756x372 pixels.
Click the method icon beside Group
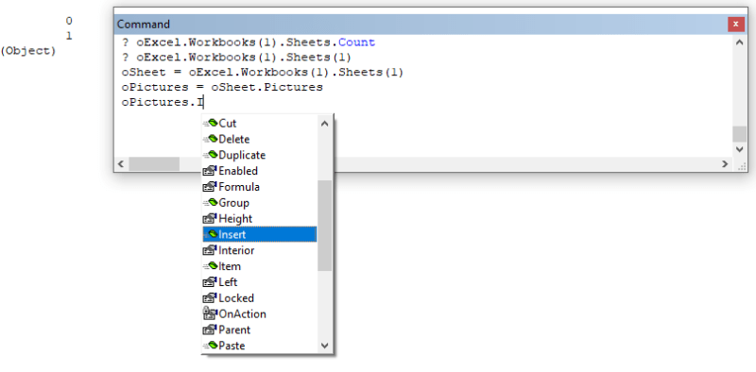(x=210, y=203)
